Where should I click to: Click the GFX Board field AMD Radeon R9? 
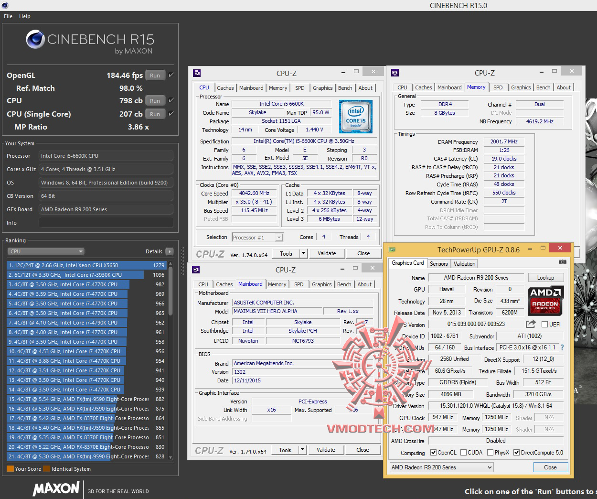click(106, 209)
